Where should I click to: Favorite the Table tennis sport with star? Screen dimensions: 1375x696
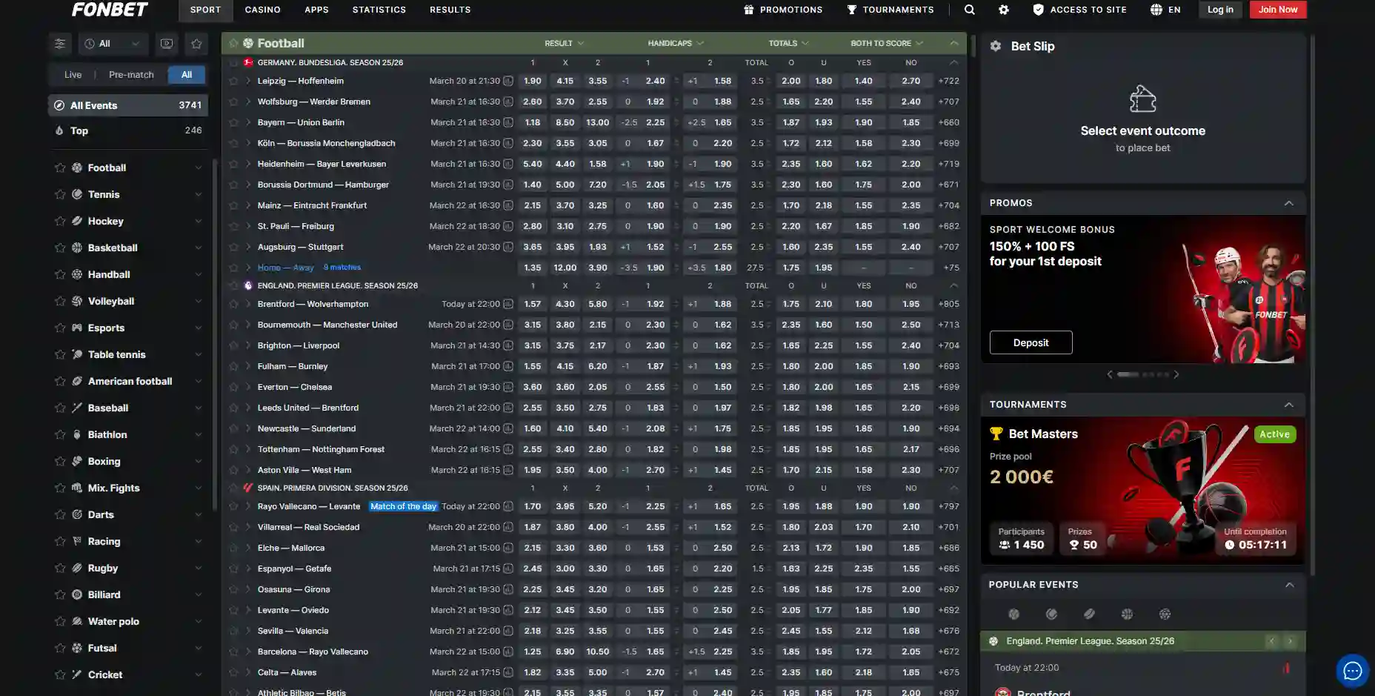(60, 354)
